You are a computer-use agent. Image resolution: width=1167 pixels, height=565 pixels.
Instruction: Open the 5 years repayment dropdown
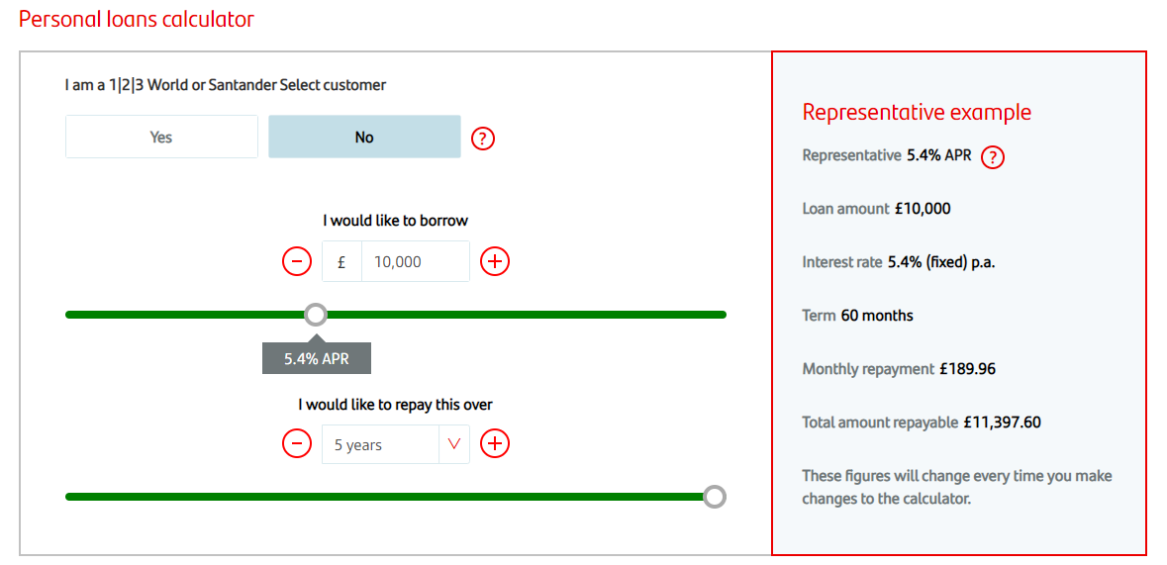click(x=380, y=444)
